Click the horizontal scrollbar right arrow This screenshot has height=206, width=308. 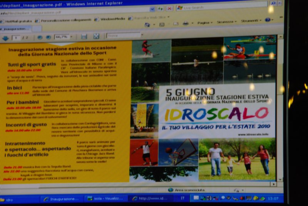click(273, 184)
